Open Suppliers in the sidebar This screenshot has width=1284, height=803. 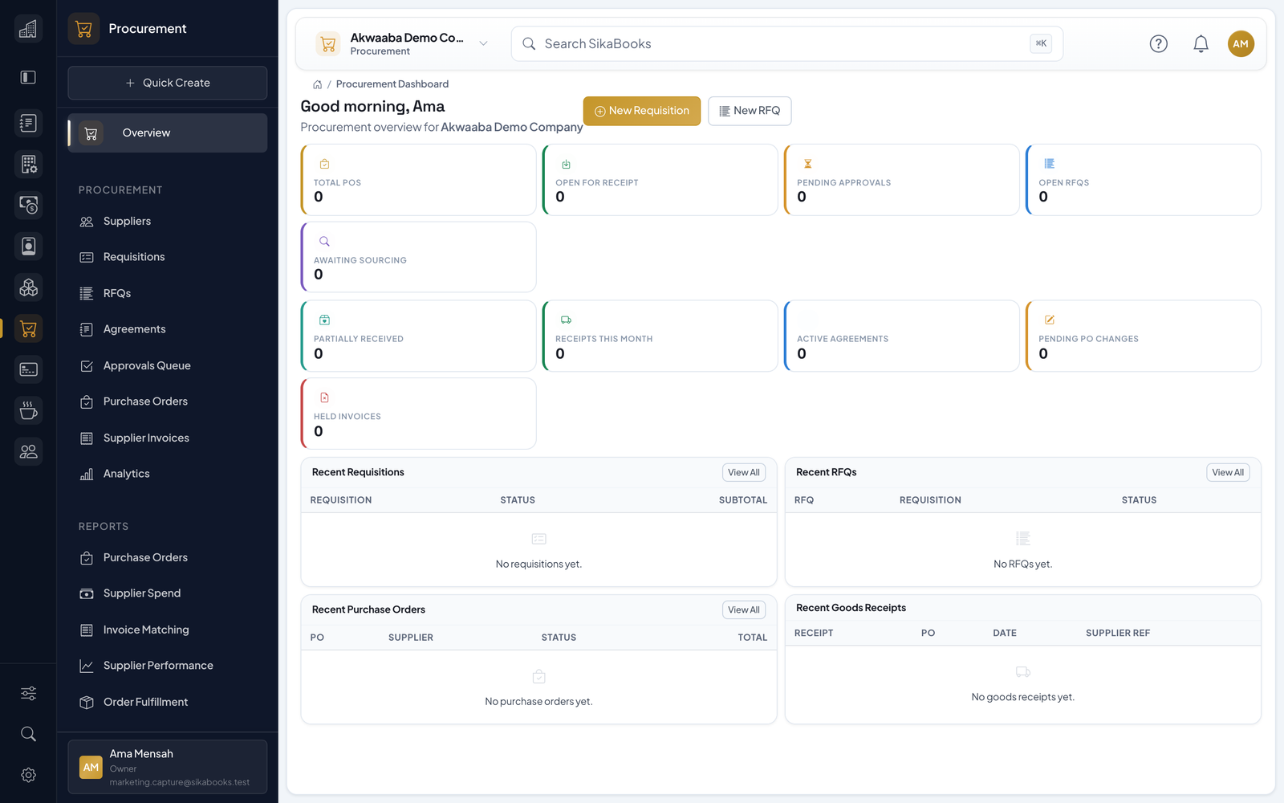tap(168, 222)
